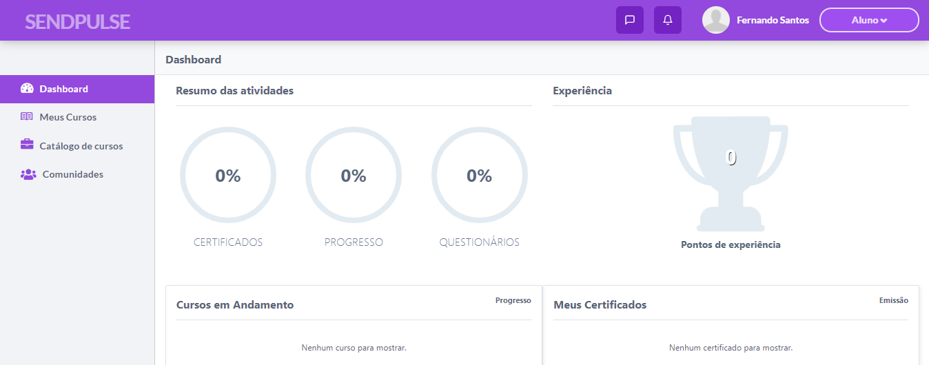Screen dimensions: 929x365
Task: Click 'Nenhum curso para mostrar.' message
Action: click(354, 348)
